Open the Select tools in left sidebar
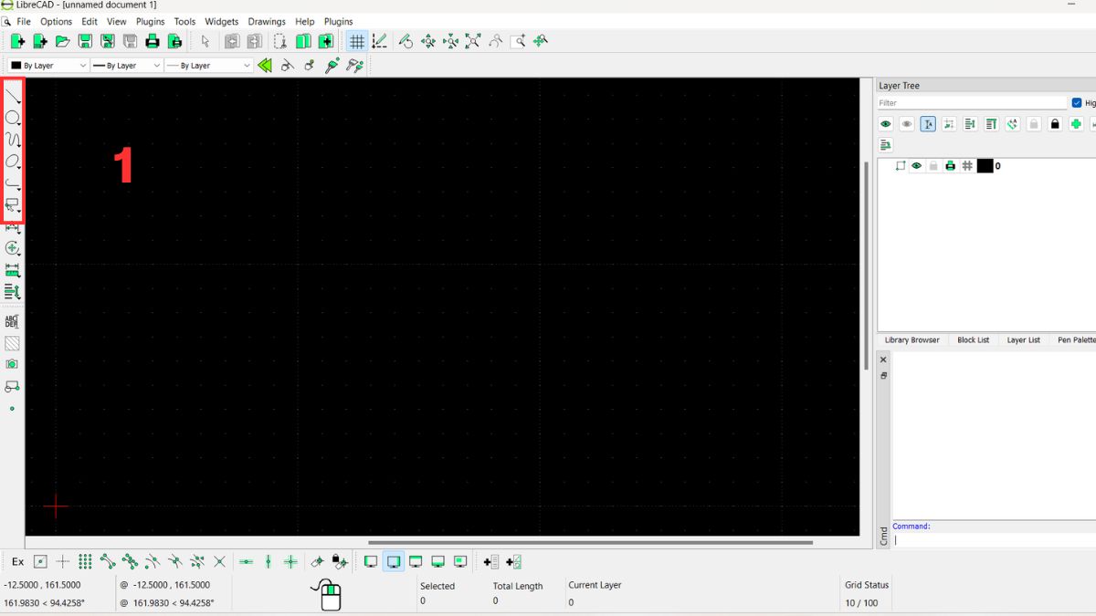1096x616 pixels. click(13, 205)
